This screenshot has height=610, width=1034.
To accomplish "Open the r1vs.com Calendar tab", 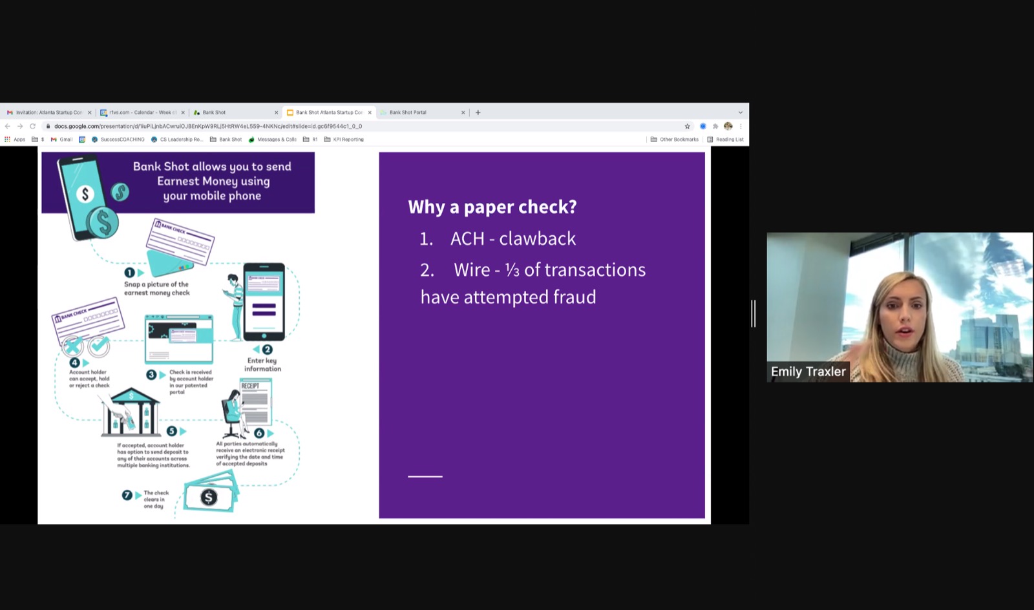I will click(x=142, y=112).
